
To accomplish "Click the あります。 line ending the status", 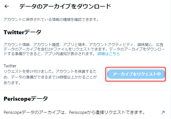I will pyautogui.click(x=12, y=83).
